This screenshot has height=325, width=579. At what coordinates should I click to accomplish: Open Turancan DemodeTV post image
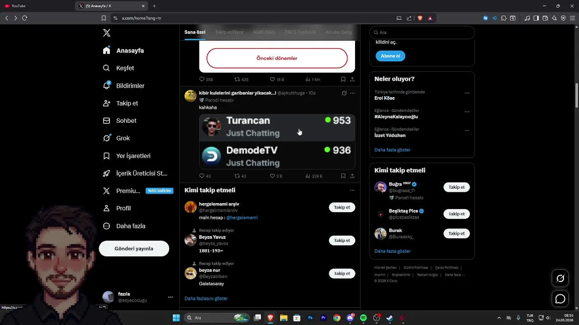[x=277, y=141]
